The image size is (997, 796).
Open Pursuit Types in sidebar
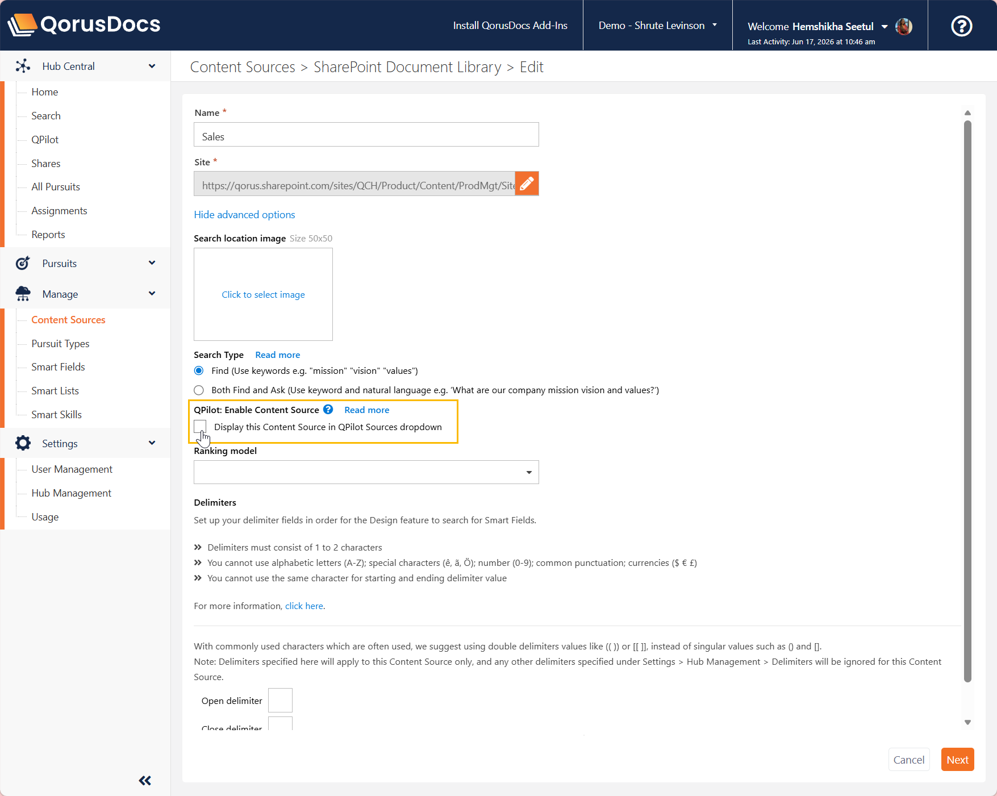coord(60,344)
